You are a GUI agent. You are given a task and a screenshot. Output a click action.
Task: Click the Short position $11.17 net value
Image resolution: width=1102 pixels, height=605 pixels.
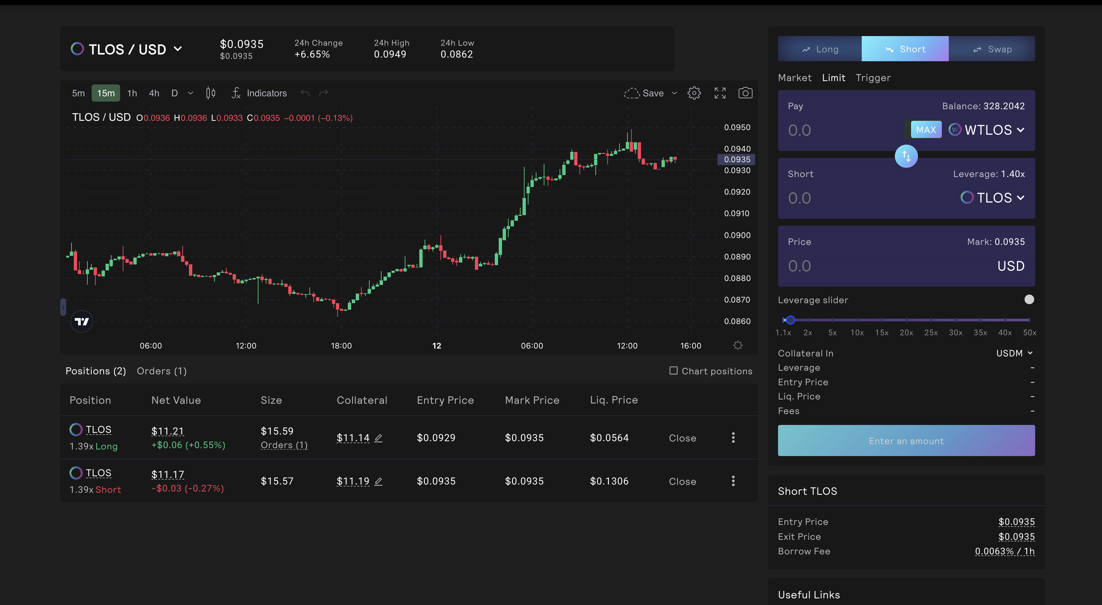(168, 475)
